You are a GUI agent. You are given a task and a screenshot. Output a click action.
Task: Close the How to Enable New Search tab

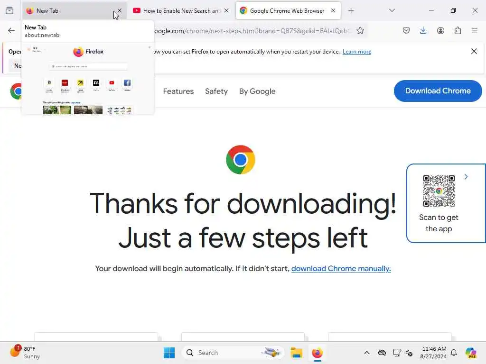226,10
